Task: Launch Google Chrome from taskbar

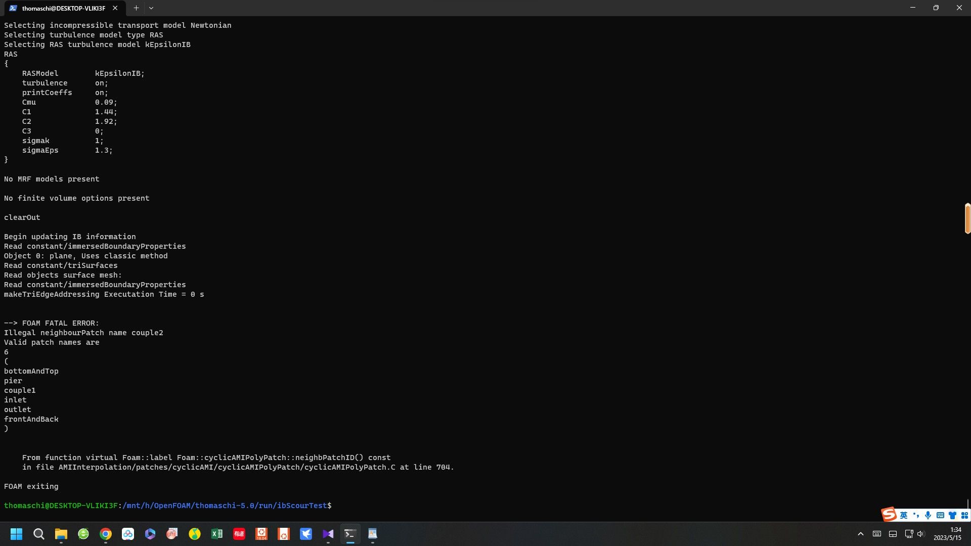Action: [x=106, y=534]
